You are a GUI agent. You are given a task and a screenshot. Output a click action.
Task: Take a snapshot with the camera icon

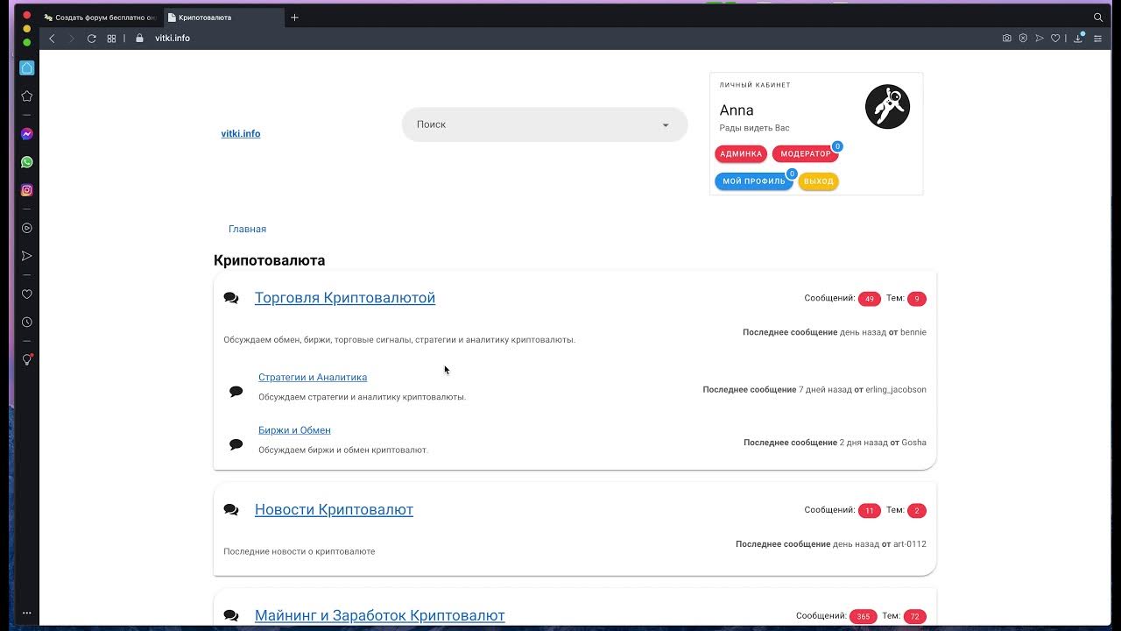point(1007,39)
